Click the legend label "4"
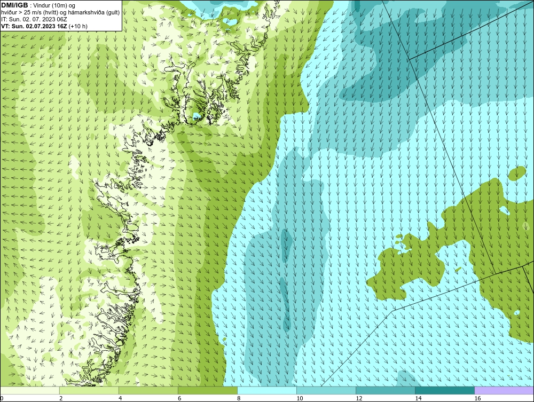Screen dimensions: 534x402 pos(120,398)
